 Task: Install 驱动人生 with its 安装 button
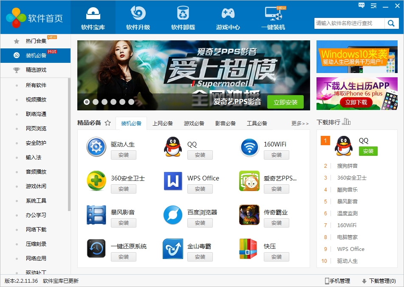(124, 155)
